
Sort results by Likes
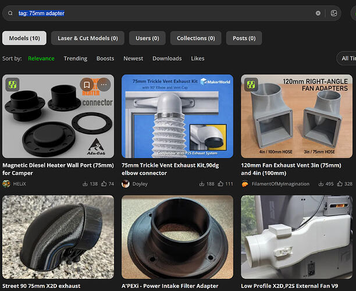(198, 59)
